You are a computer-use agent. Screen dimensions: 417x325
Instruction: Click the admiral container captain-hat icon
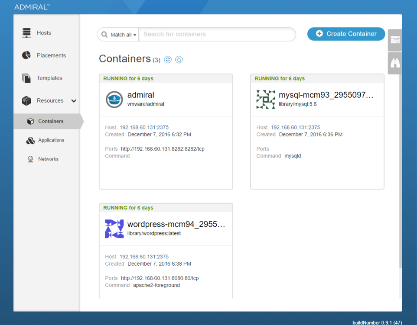[114, 99]
